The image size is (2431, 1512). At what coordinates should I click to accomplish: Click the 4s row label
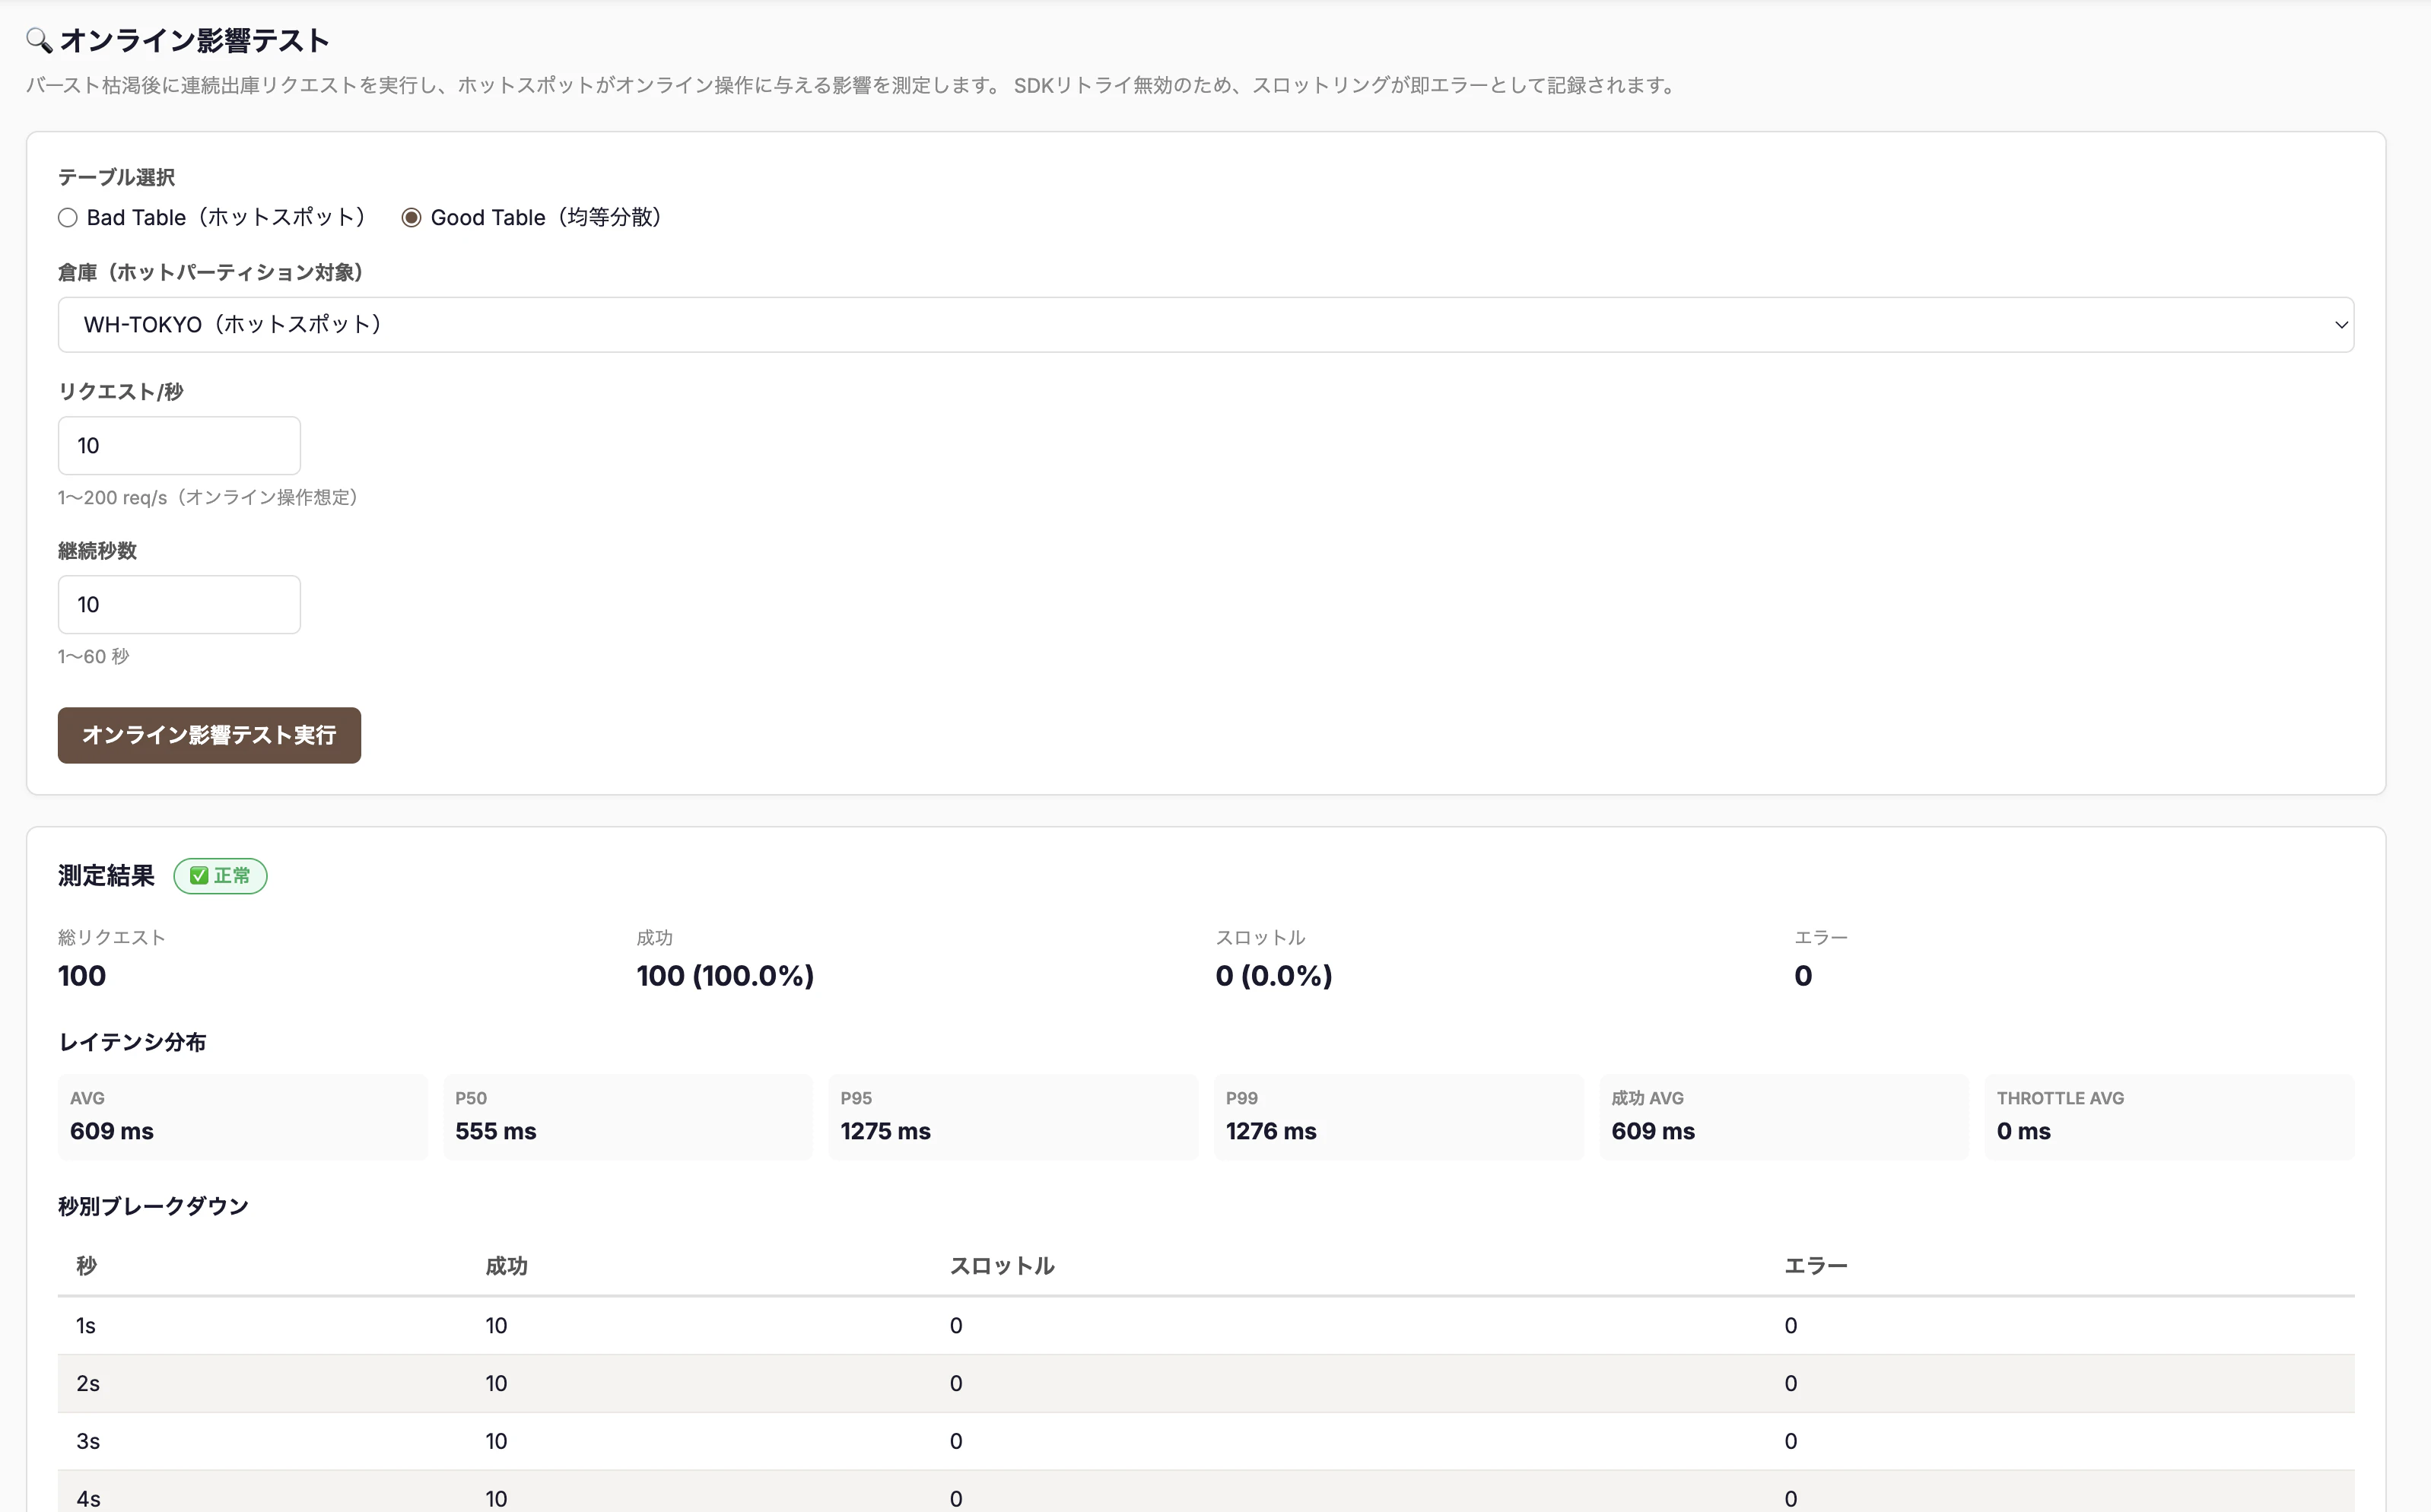88,1499
